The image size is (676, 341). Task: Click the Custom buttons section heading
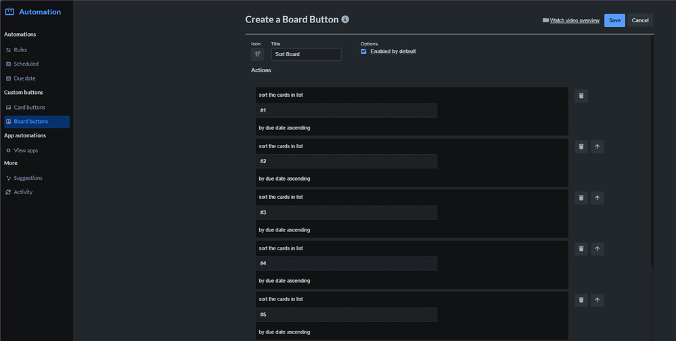[23, 92]
